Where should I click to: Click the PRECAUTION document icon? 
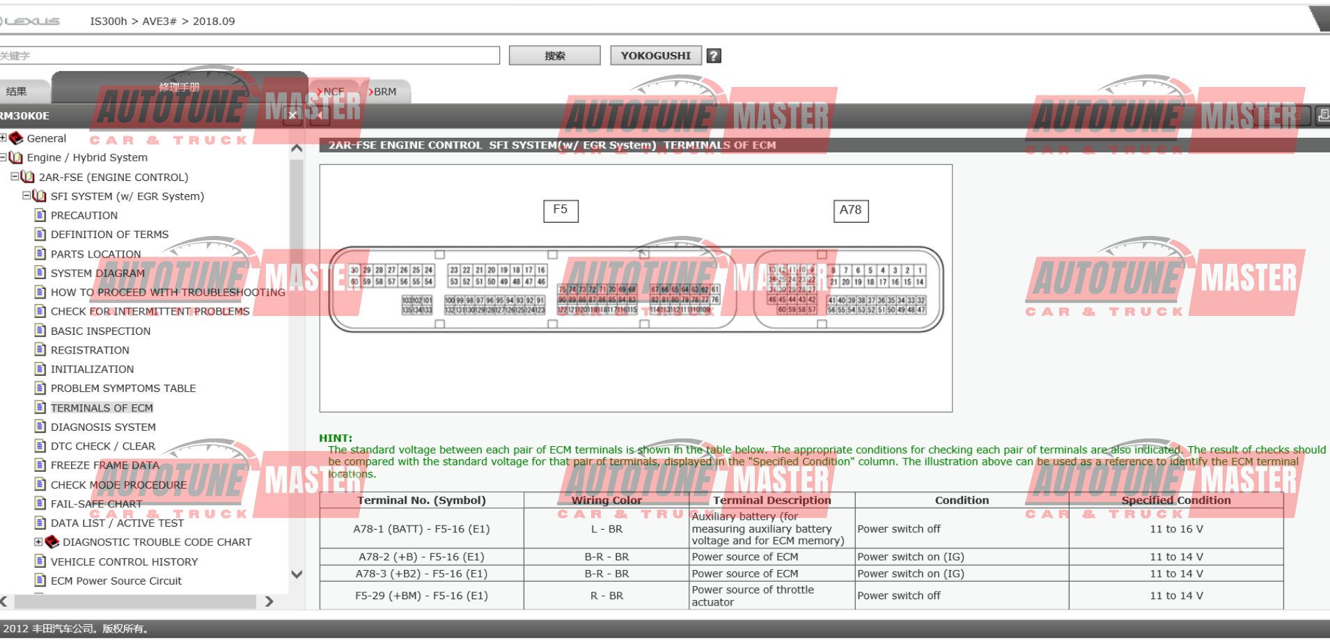pos(40,215)
